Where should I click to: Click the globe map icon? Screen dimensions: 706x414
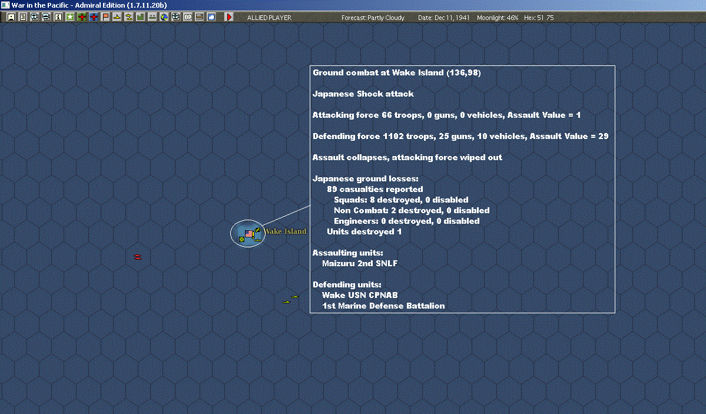[x=164, y=17]
